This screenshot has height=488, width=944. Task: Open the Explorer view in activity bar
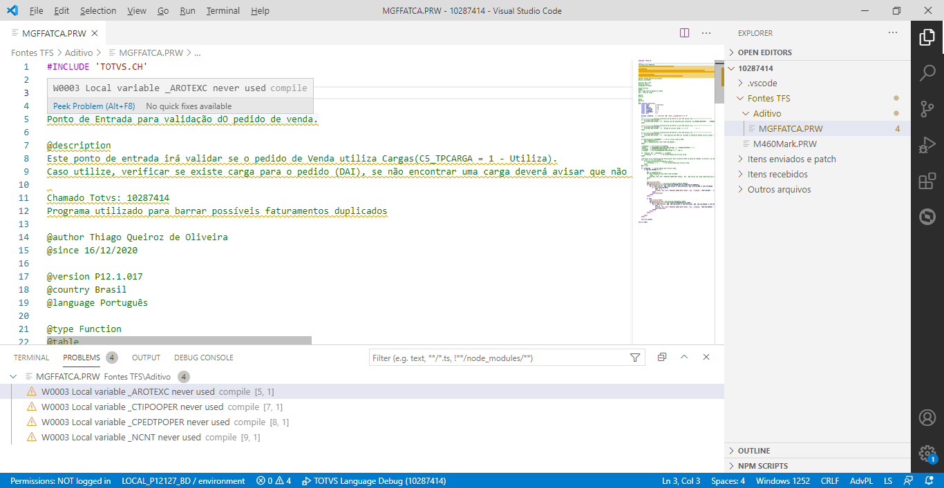pos(927,37)
